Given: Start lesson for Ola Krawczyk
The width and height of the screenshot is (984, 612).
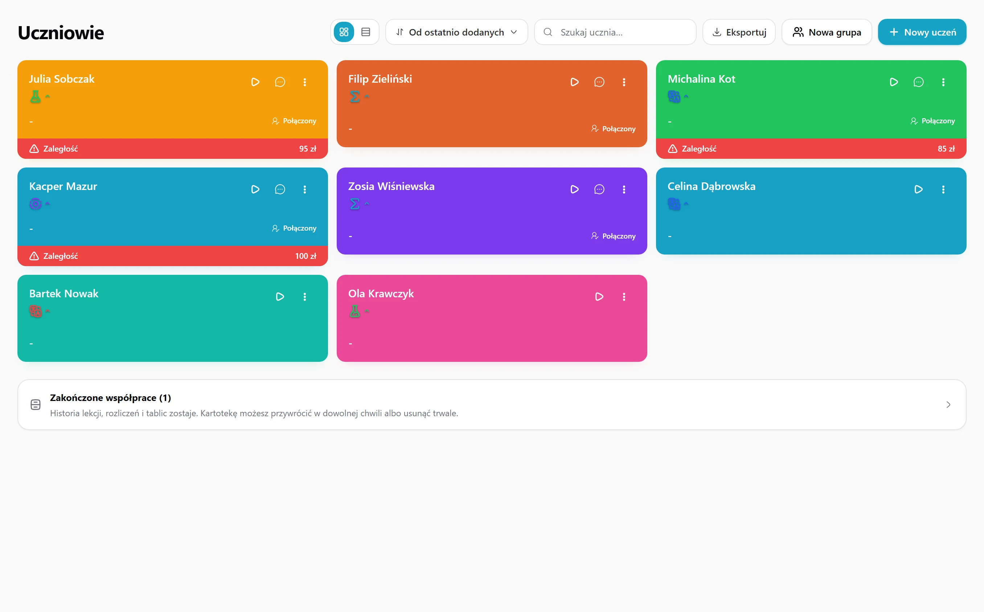Looking at the screenshot, I should click(599, 297).
